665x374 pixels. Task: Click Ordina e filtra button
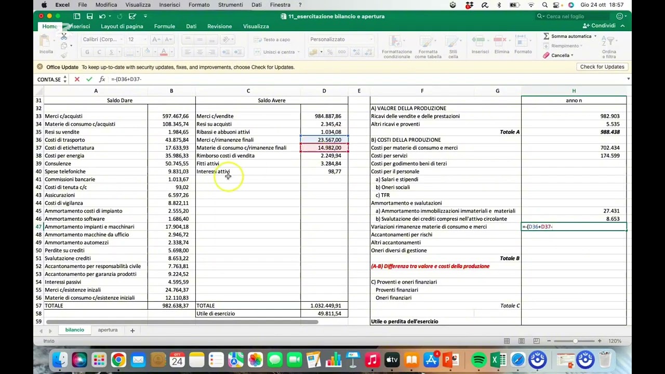click(609, 47)
